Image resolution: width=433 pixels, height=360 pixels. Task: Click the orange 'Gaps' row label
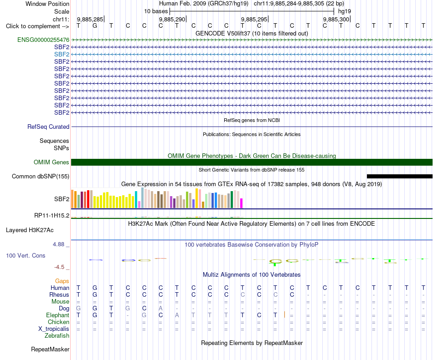62,281
